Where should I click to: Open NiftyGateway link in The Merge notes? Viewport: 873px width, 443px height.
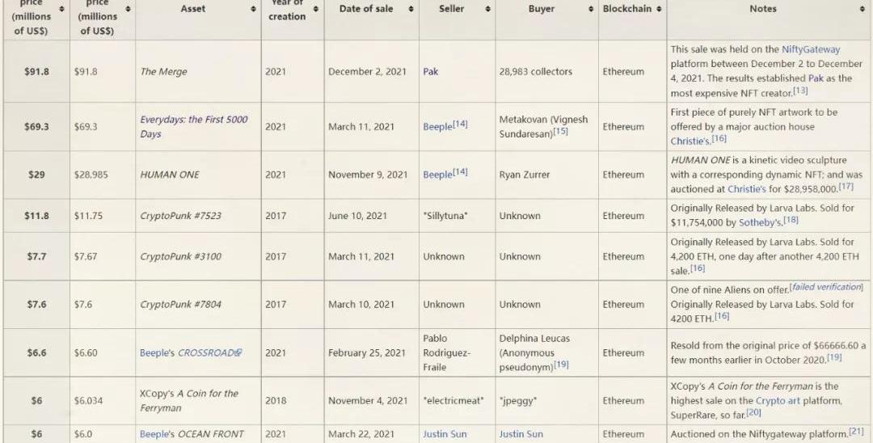811,49
